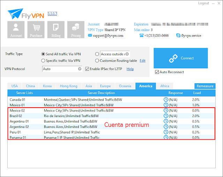Click clock icon in Panama 01 row
The height and width of the screenshot is (177, 223).
[166, 137]
